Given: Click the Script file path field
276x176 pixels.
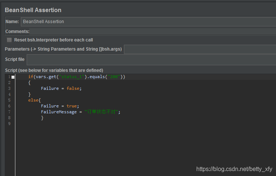Looking at the screenshot, I should (151, 60).
